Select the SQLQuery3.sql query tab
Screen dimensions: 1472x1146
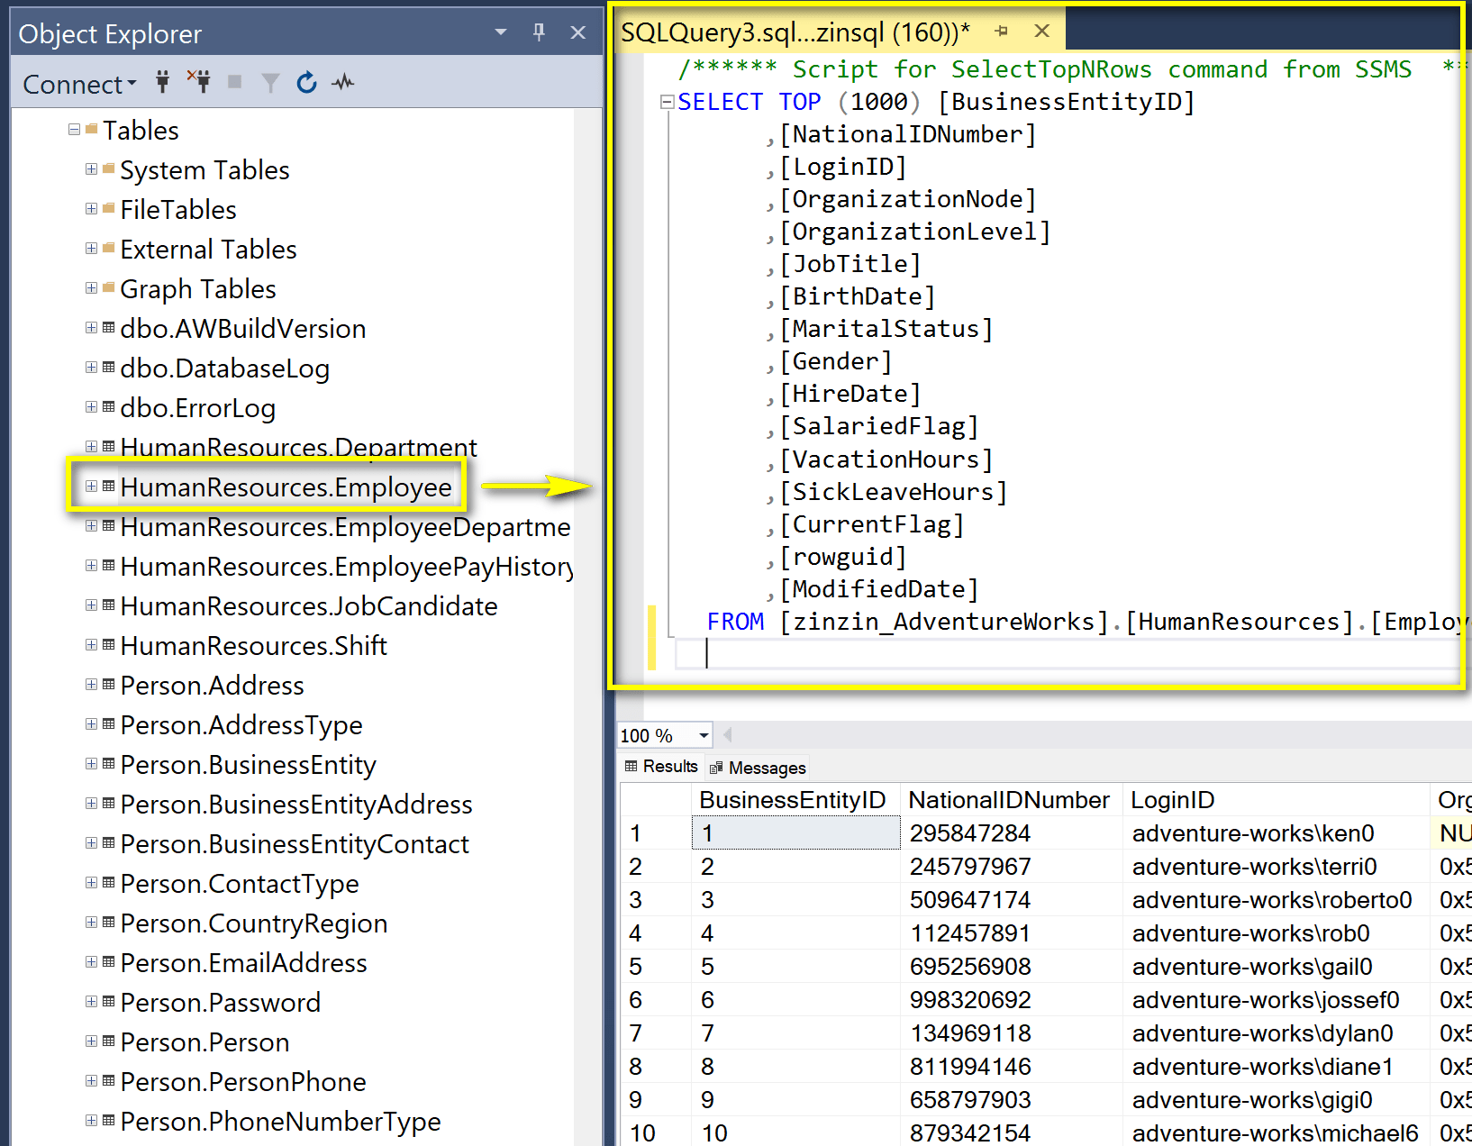click(795, 32)
